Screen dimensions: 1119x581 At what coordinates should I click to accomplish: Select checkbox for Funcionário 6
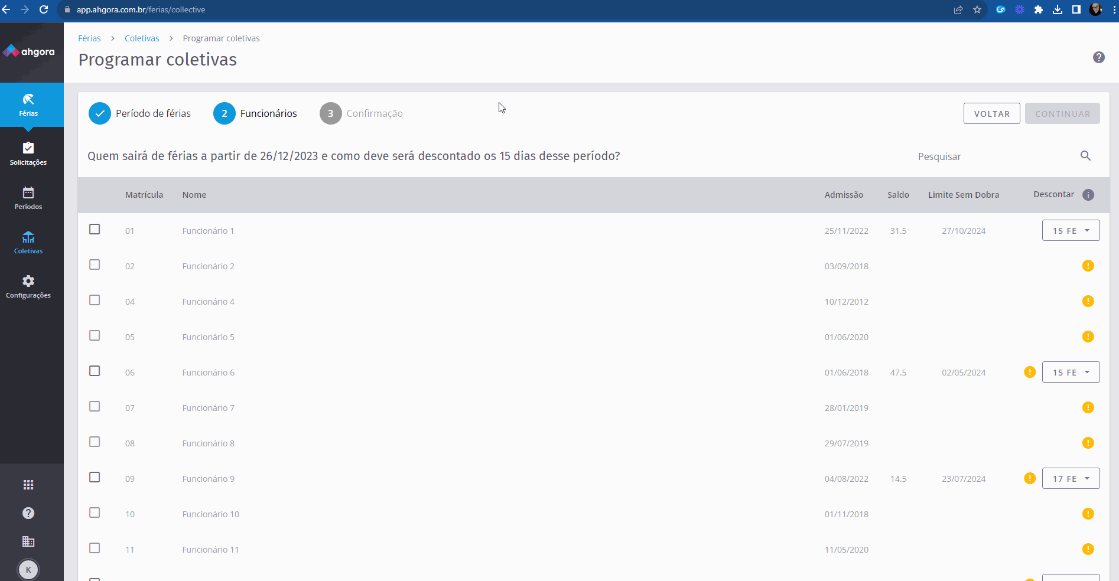tap(95, 371)
